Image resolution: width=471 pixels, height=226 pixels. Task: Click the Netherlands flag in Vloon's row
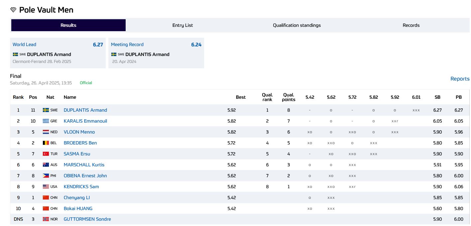click(x=46, y=132)
